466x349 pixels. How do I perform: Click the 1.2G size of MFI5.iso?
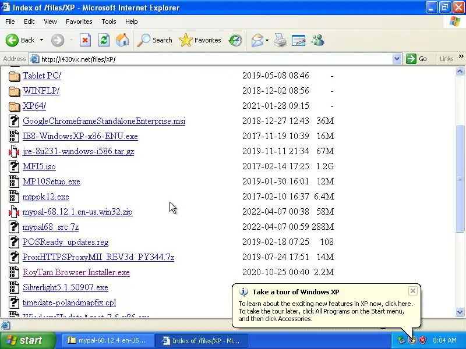[x=325, y=166]
